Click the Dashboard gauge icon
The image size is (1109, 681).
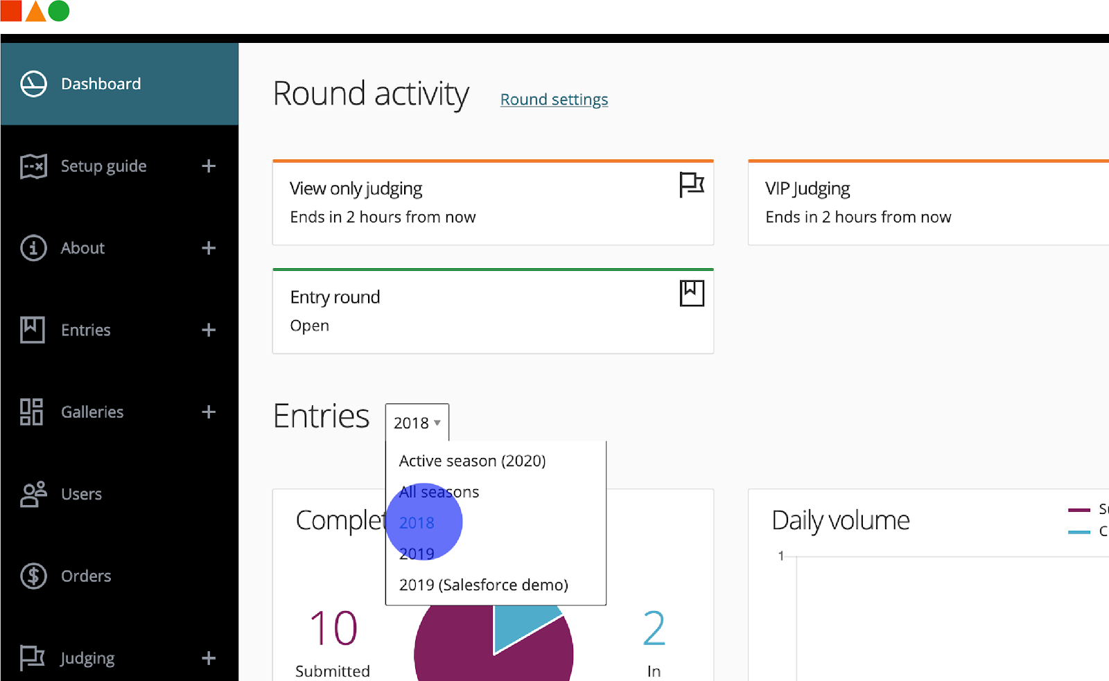(33, 84)
